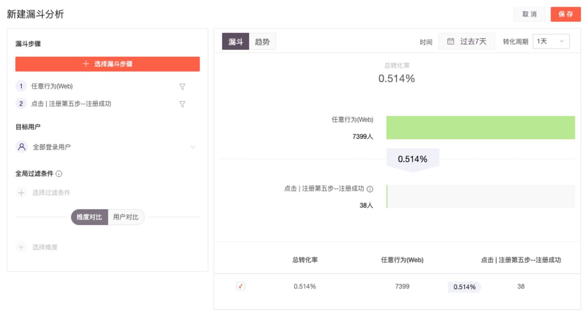This screenshot has width=586, height=317.
Task: Click the green 任意行为(Web) funnel bar
Action: pos(481,128)
